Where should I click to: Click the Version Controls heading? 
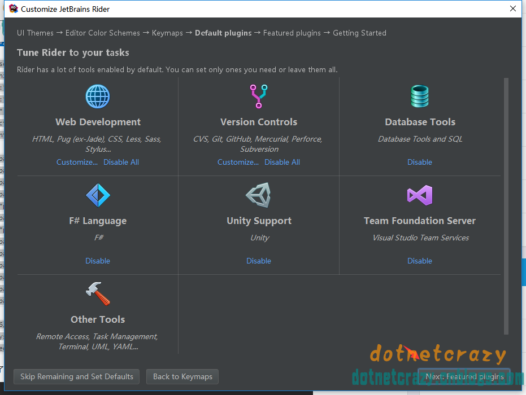pos(259,122)
